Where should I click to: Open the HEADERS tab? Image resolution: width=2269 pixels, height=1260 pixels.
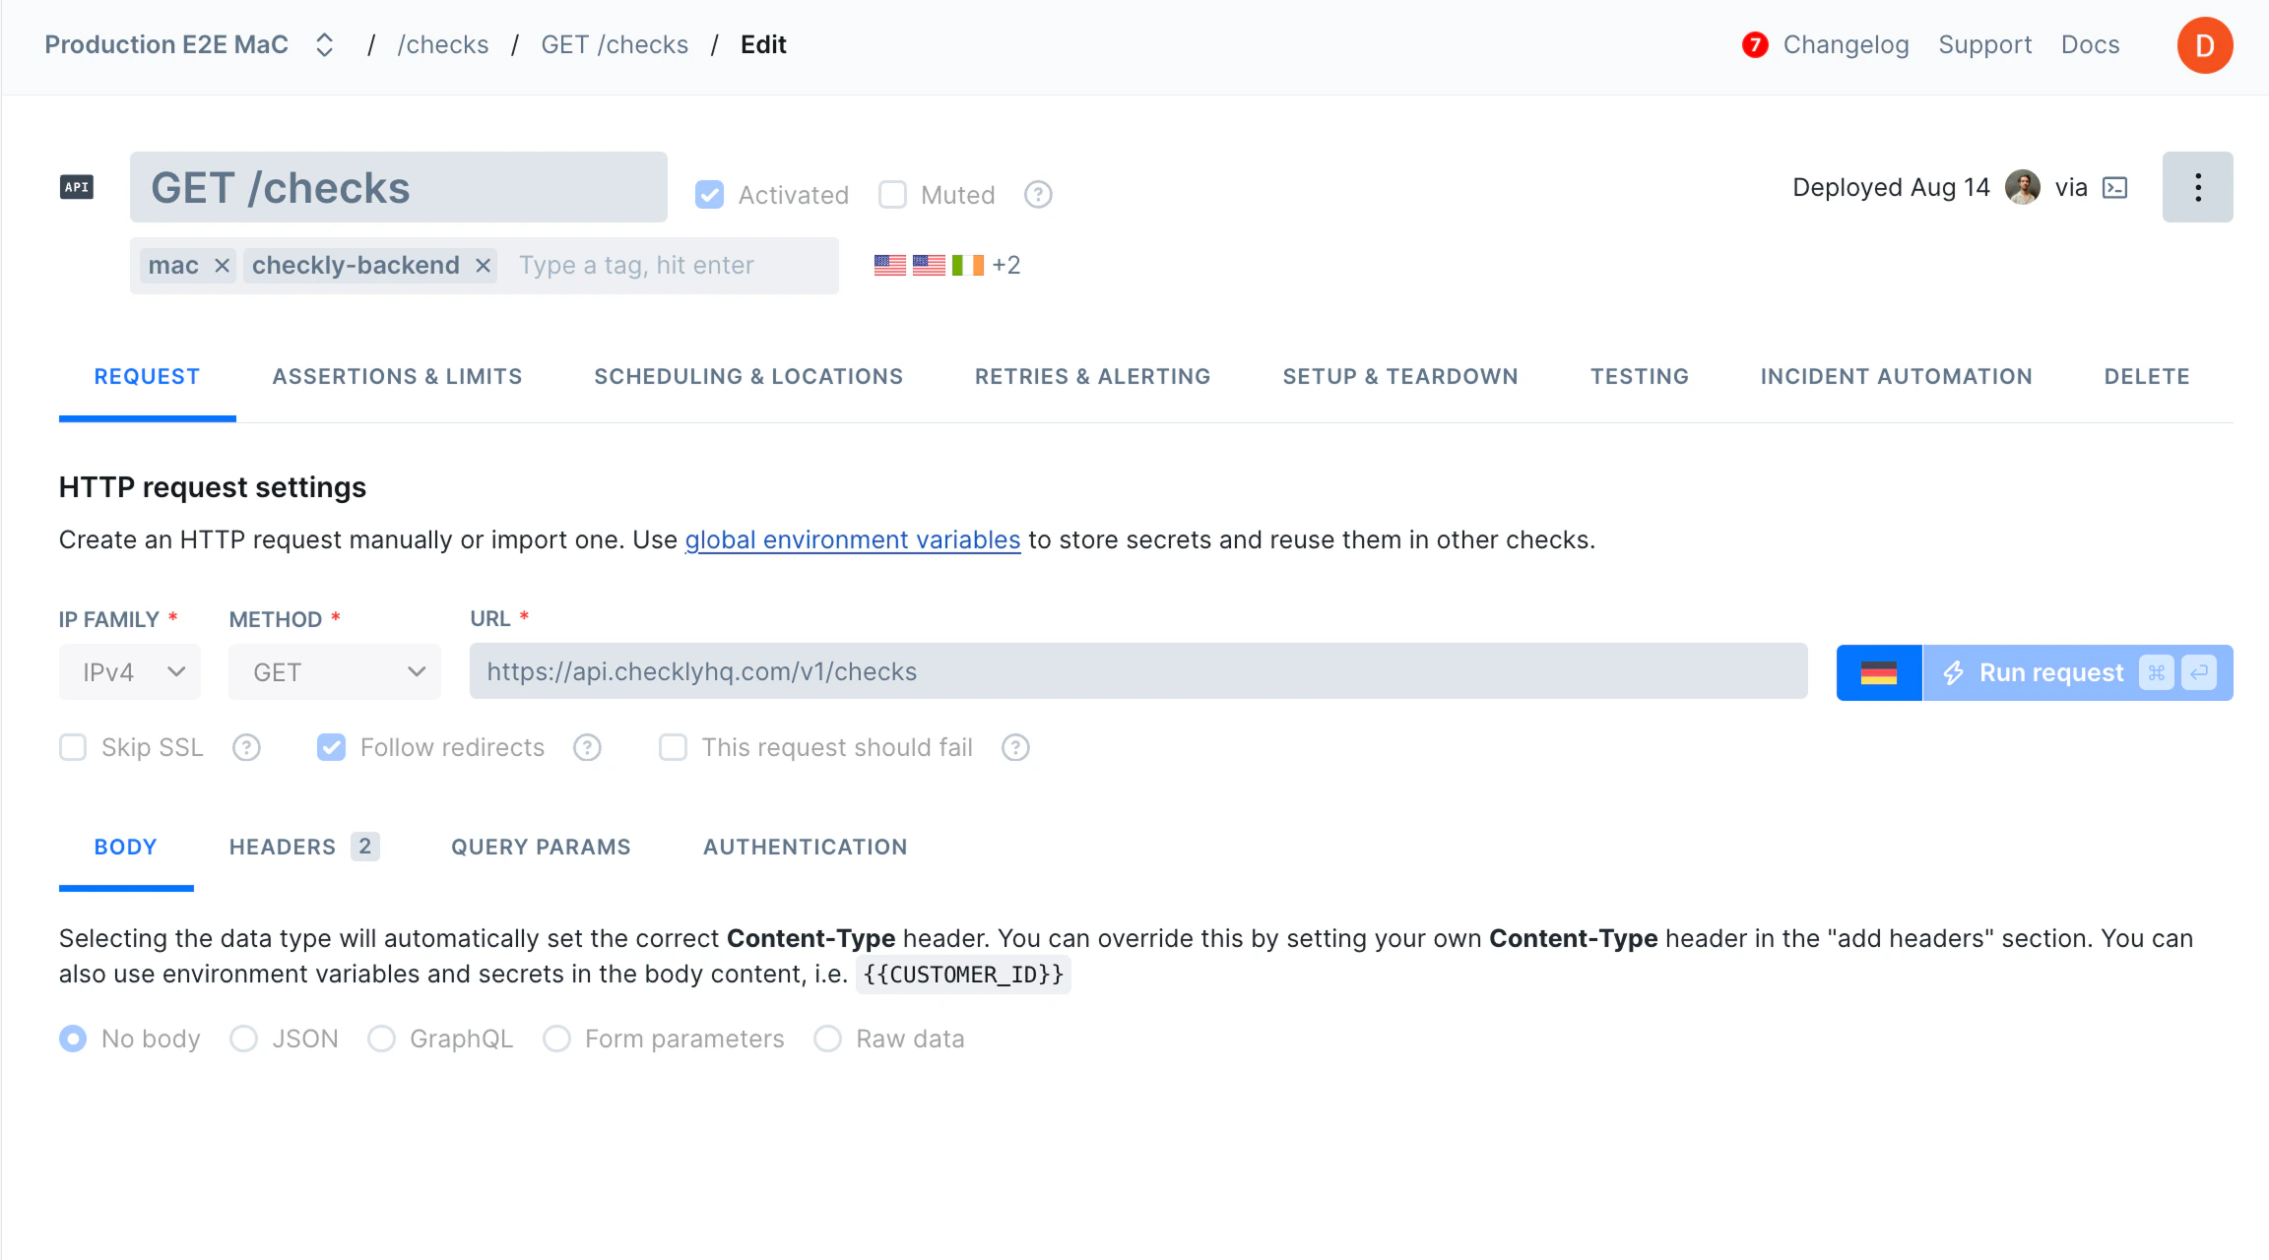(x=282, y=847)
